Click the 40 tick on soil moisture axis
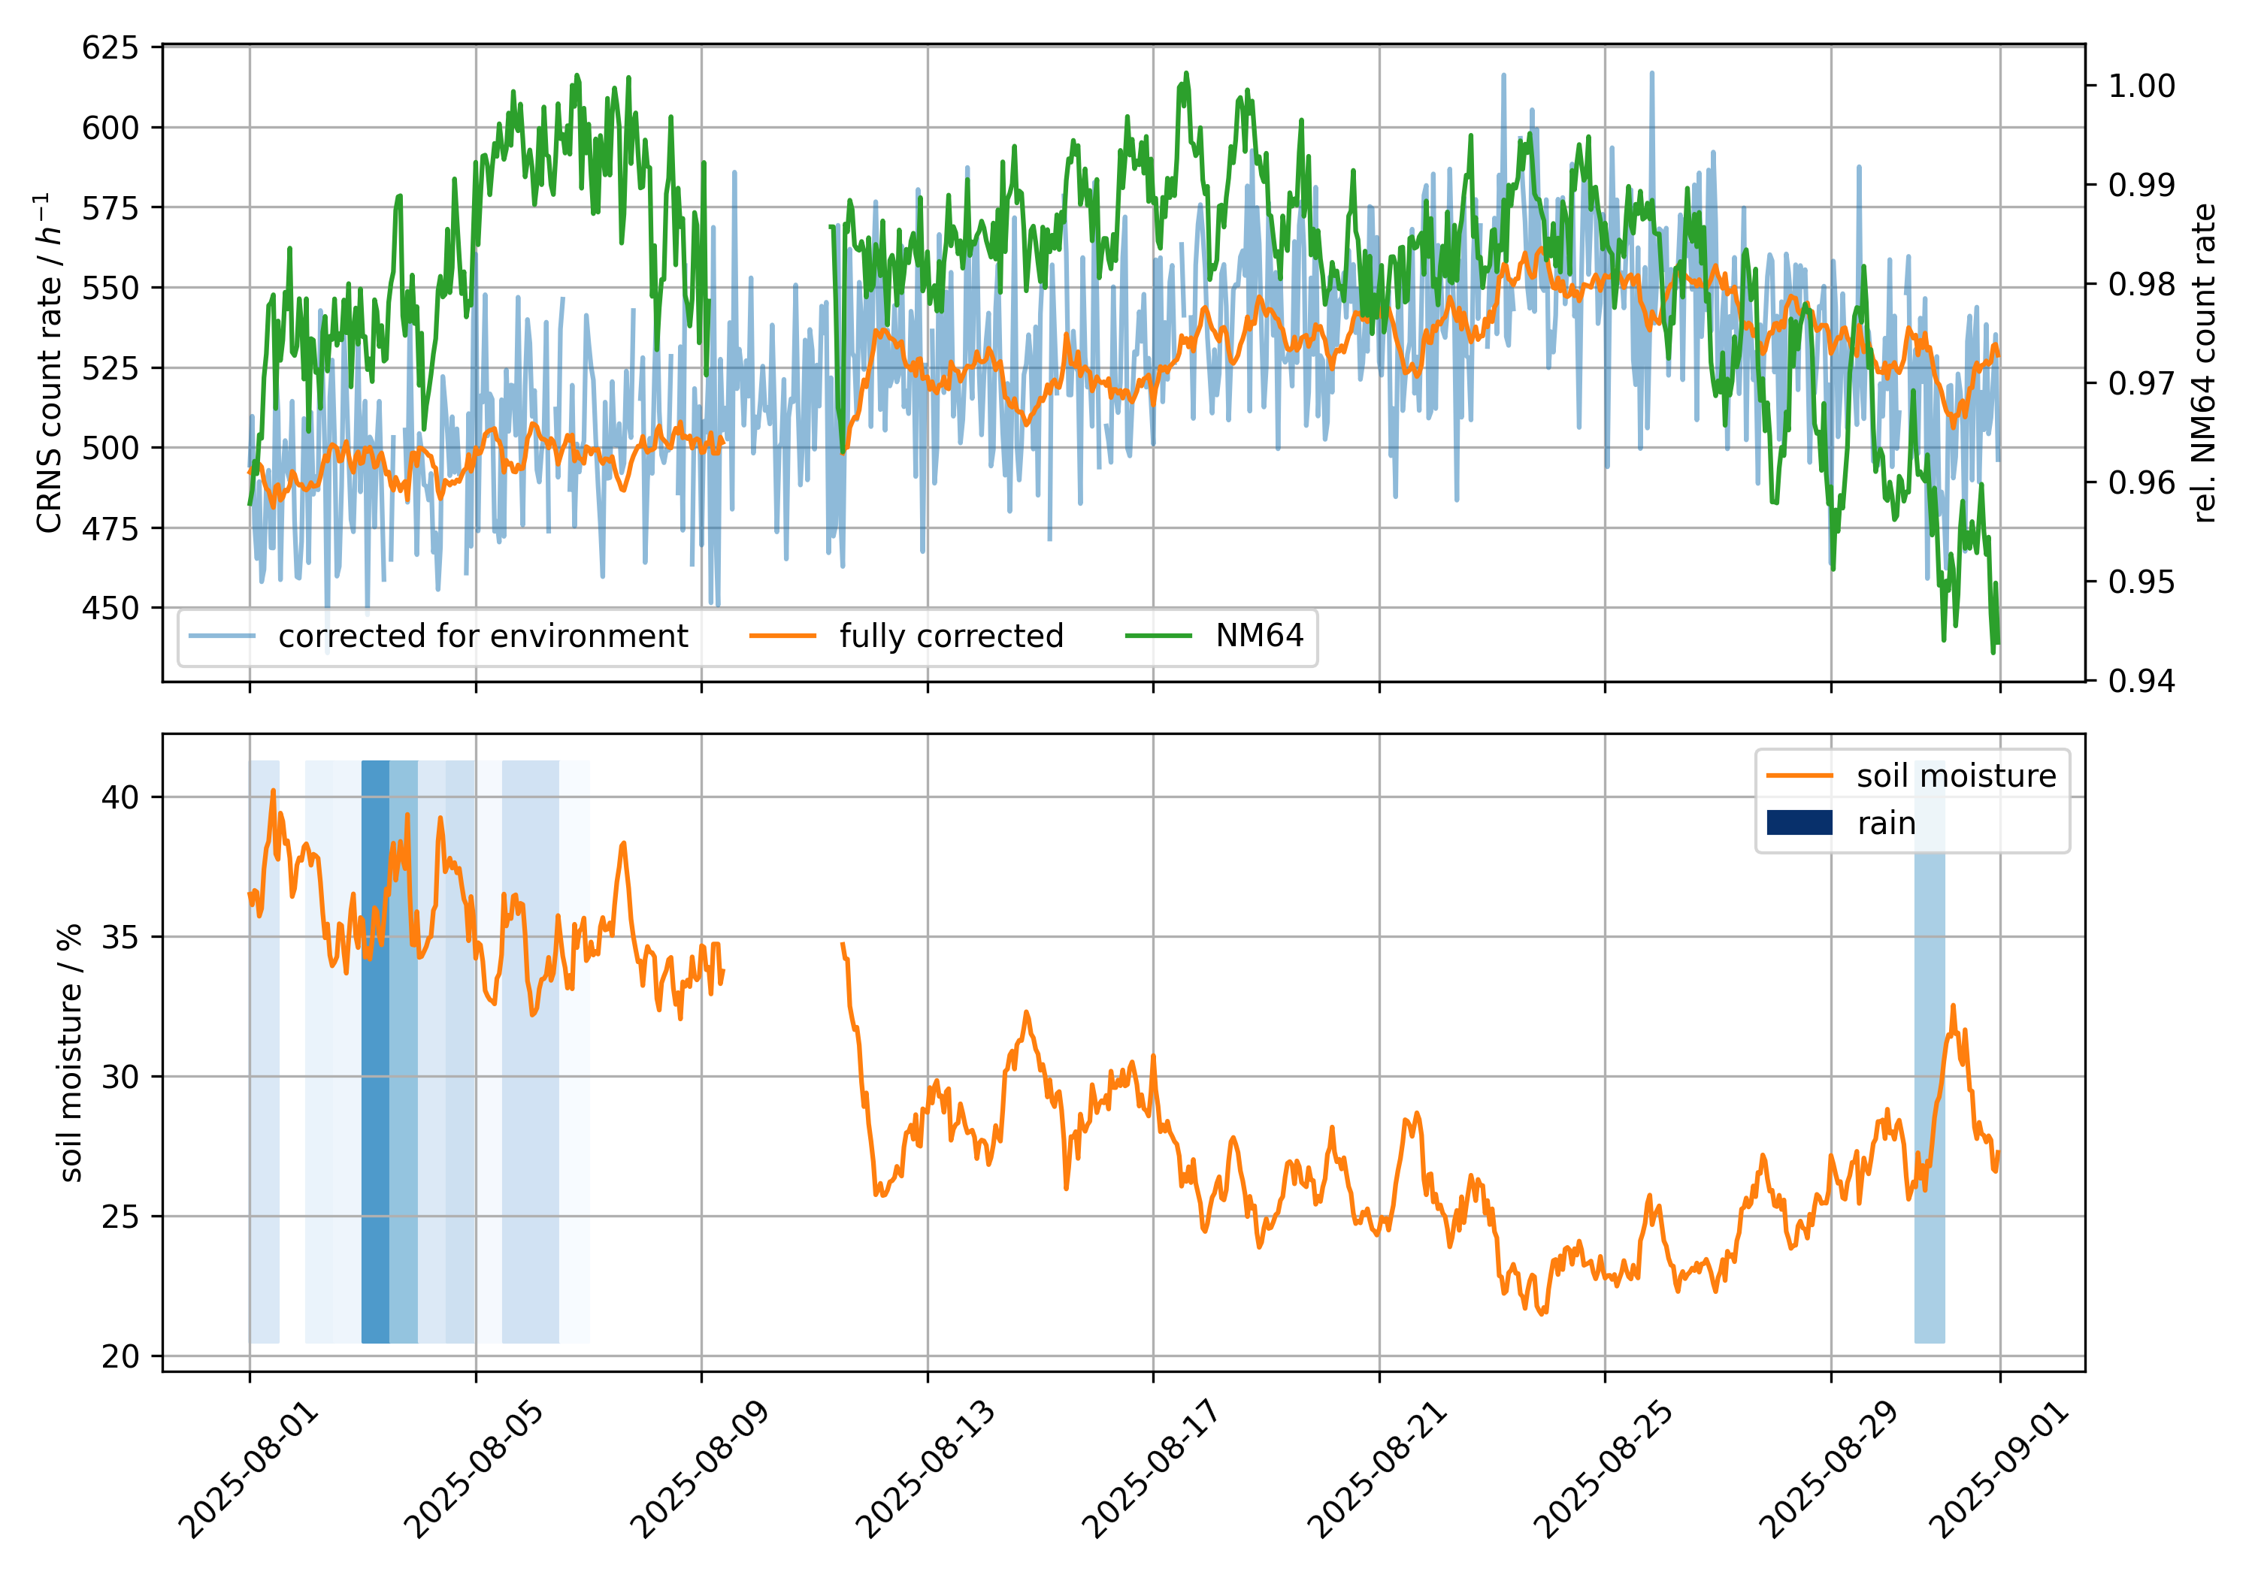The height and width of the screenshot is (1578, 2255). [x=120, y=797]
